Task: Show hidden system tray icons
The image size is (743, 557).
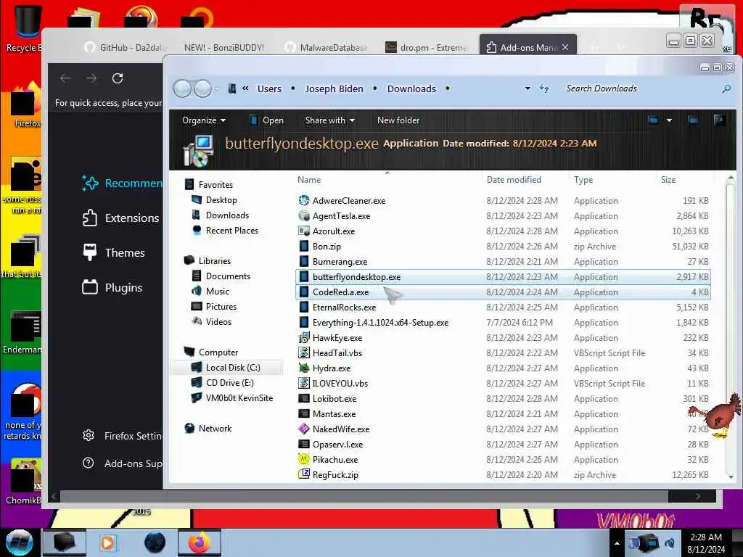Action: pos(617,543)
